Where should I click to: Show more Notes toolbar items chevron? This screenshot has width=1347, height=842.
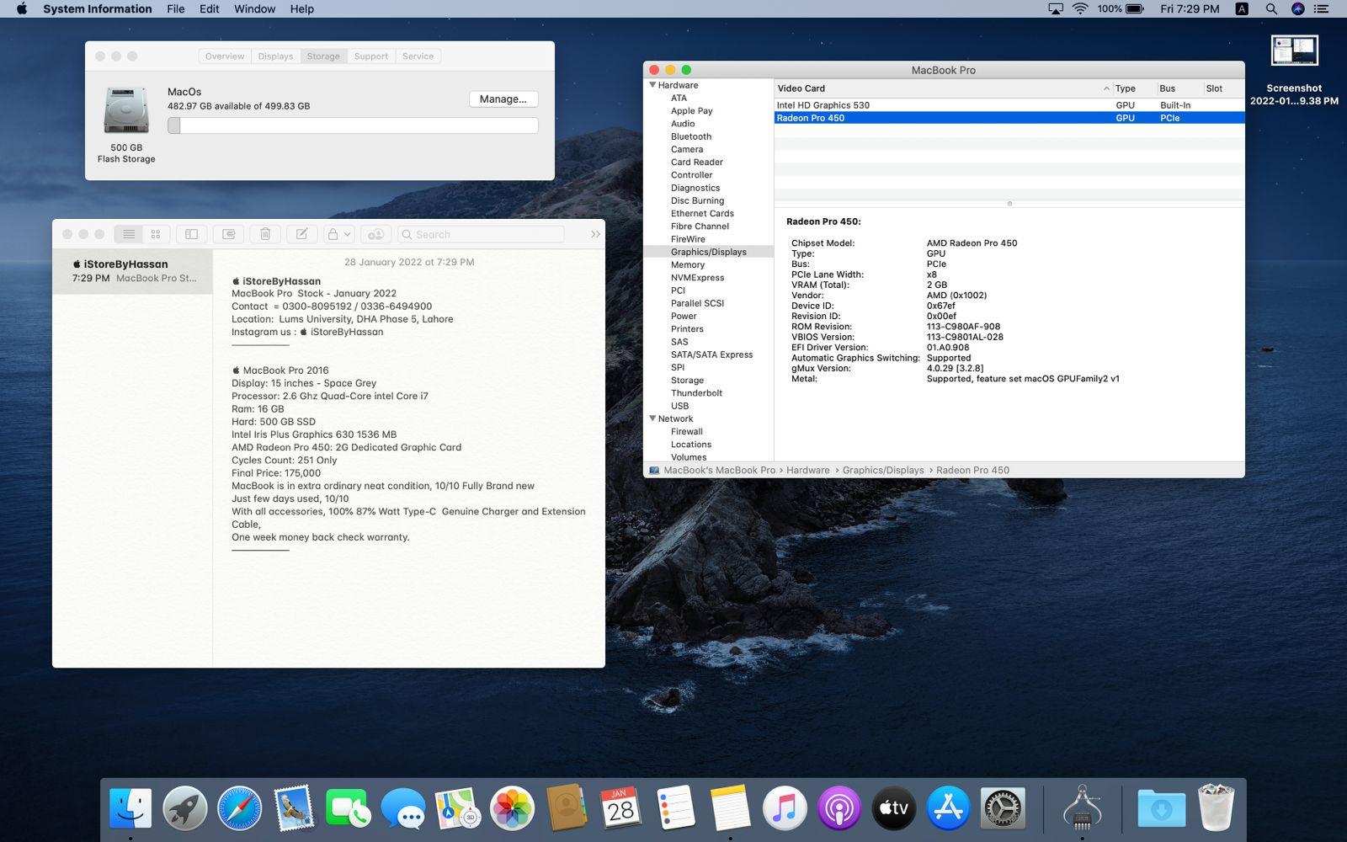(x=595, y=234)
